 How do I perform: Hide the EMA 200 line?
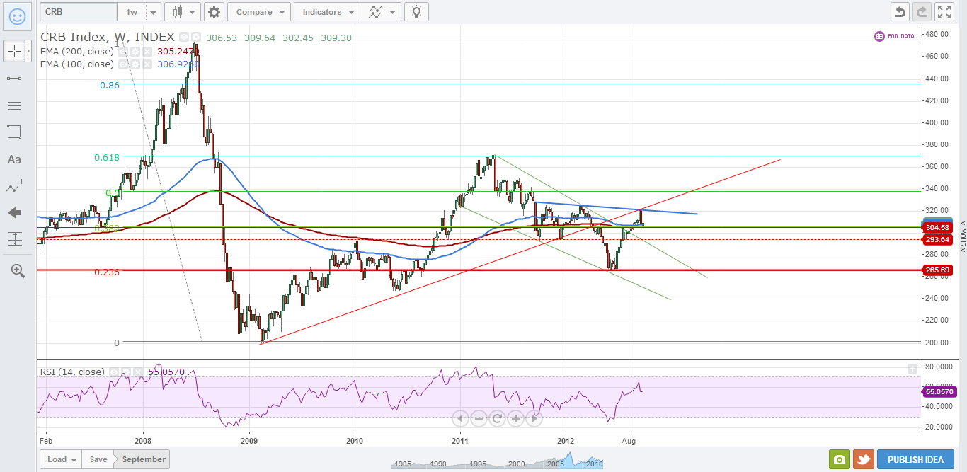point(123,52)
